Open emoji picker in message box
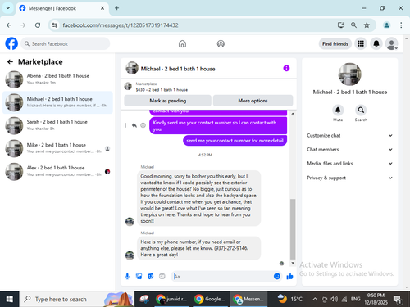 [x=277, y=277]
